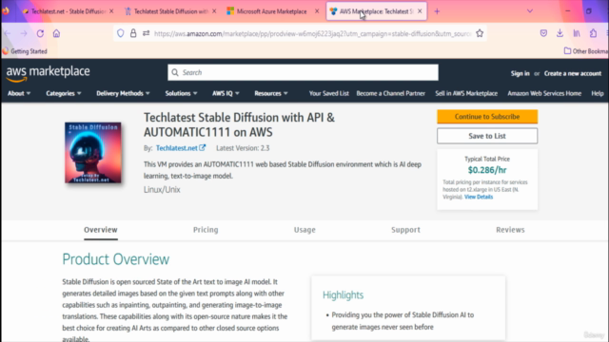Click the search magnifier icon
This screenshot has width=609, height=342.
point(175,72)
